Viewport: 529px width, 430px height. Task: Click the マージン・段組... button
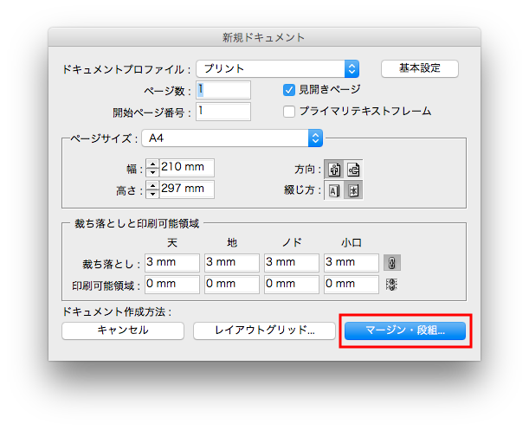tap(405, 330)
